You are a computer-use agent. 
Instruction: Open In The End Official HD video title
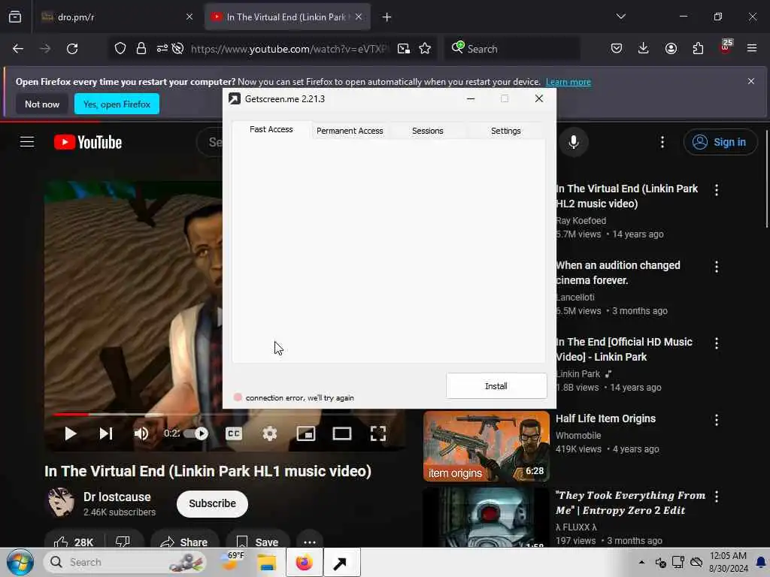coord(624,349)
